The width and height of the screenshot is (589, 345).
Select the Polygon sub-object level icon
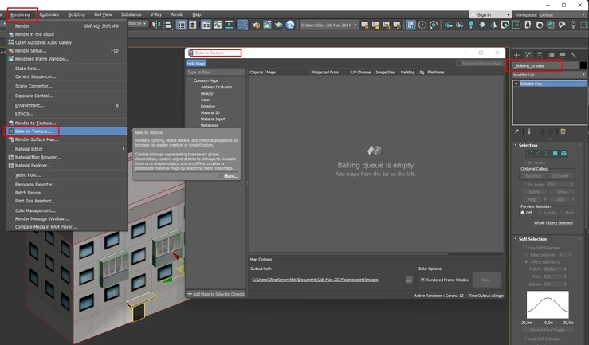tap(556, 154)
